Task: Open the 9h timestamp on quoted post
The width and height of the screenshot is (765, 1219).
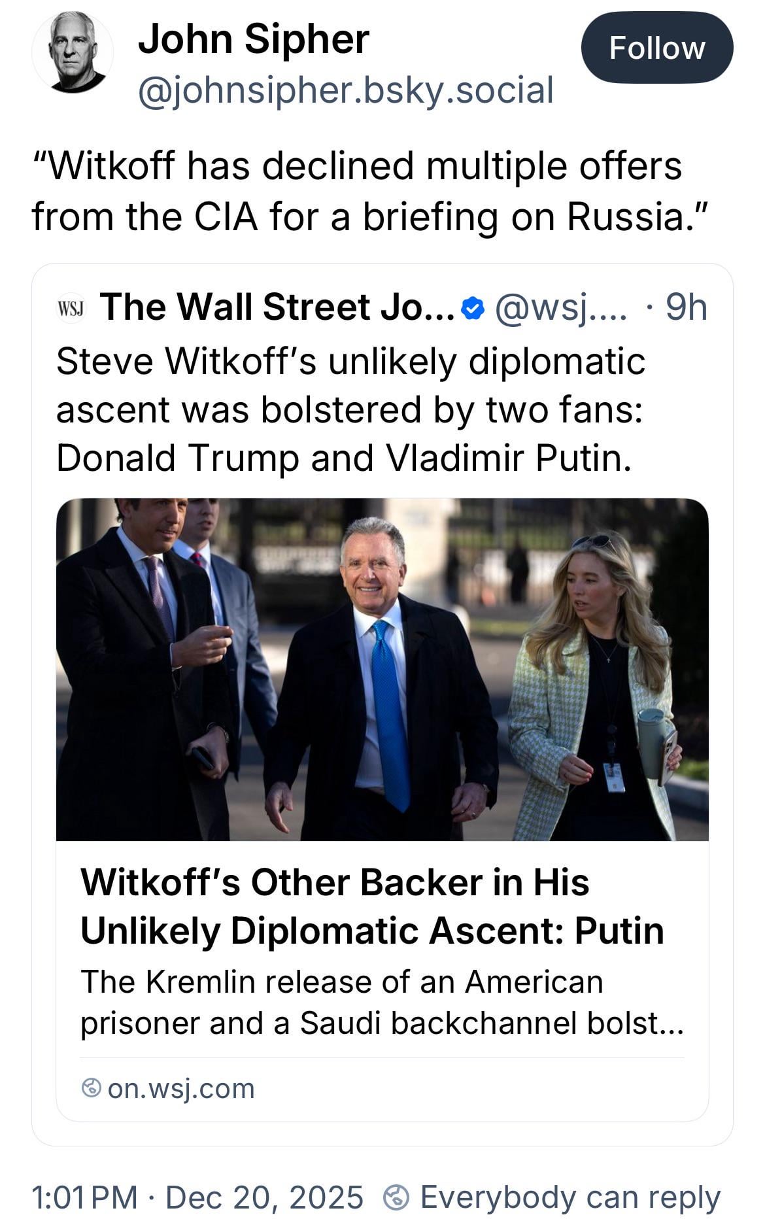Action: (686, 307)
